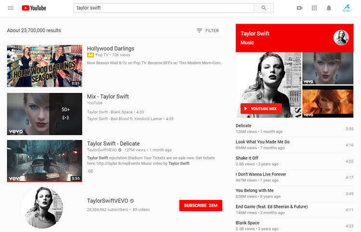Click the YouTube label under Mix title
Image resolution: width=361 pixels, height=232 pixels.
point(95,103)
